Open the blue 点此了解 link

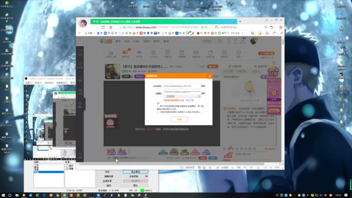[x=190, y=100]
